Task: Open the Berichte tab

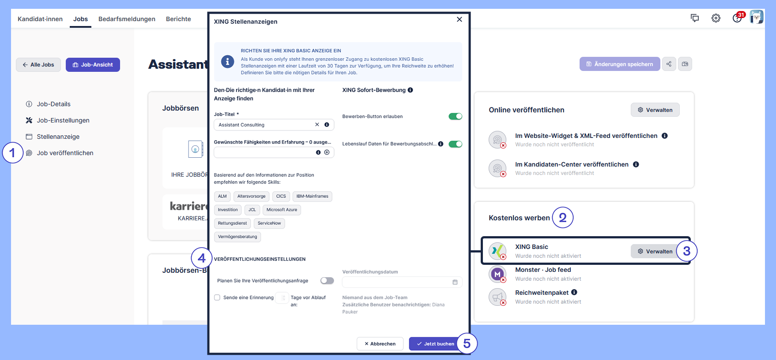Action: pos(178,19)
